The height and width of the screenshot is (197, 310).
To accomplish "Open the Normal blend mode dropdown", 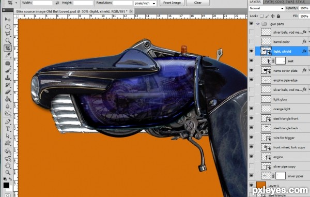I will click(266, 8).
